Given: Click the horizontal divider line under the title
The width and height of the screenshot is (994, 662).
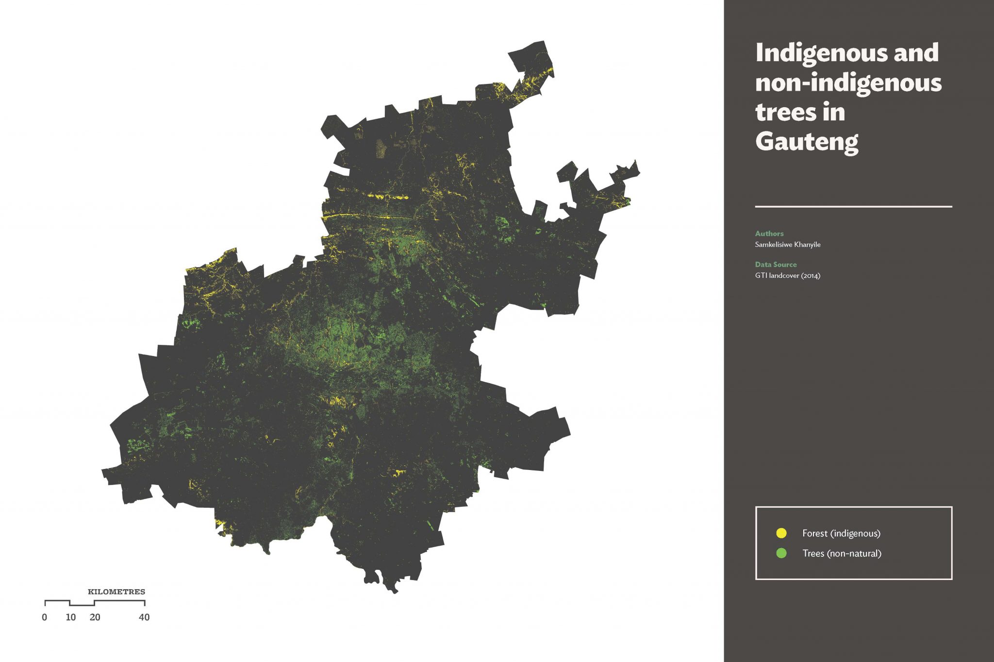Looking at the screenshot, I should pos(853,207).
